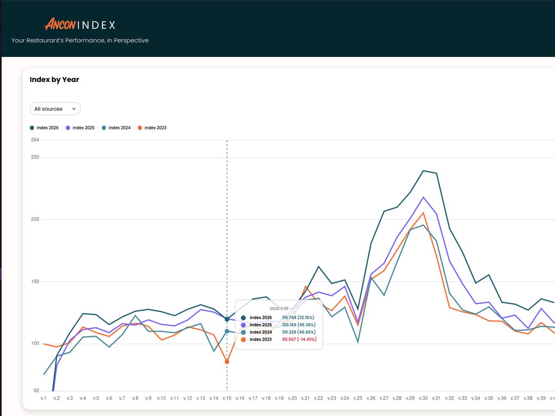Click the y-axis label 200
Image resolution: width=555 pixels, height=416 pixels.
click(35, 219)
